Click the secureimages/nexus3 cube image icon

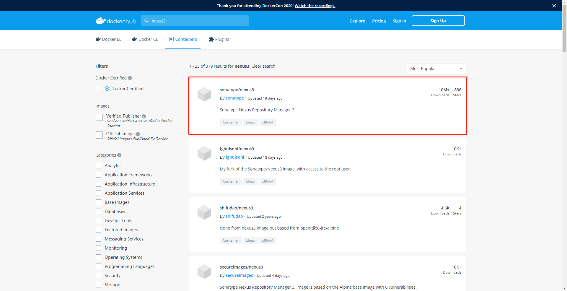pos(204,272)
